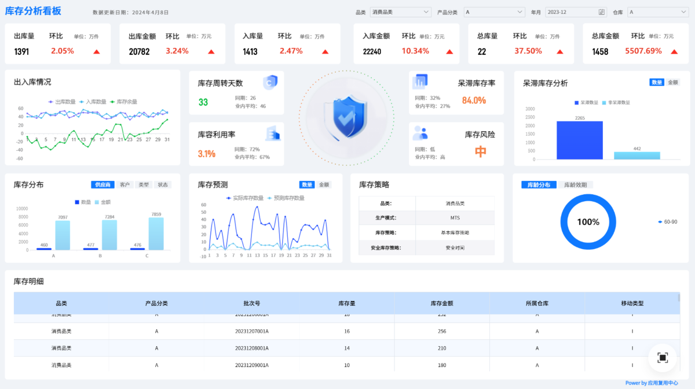Switch 呆滞库存分析 to 金额 tab
The height and width of the screenshot is (389, 695).
[x=673, y=83]
